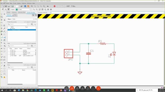
Task: Click the Change (wrench) tool icon
Action: [4, 28]
